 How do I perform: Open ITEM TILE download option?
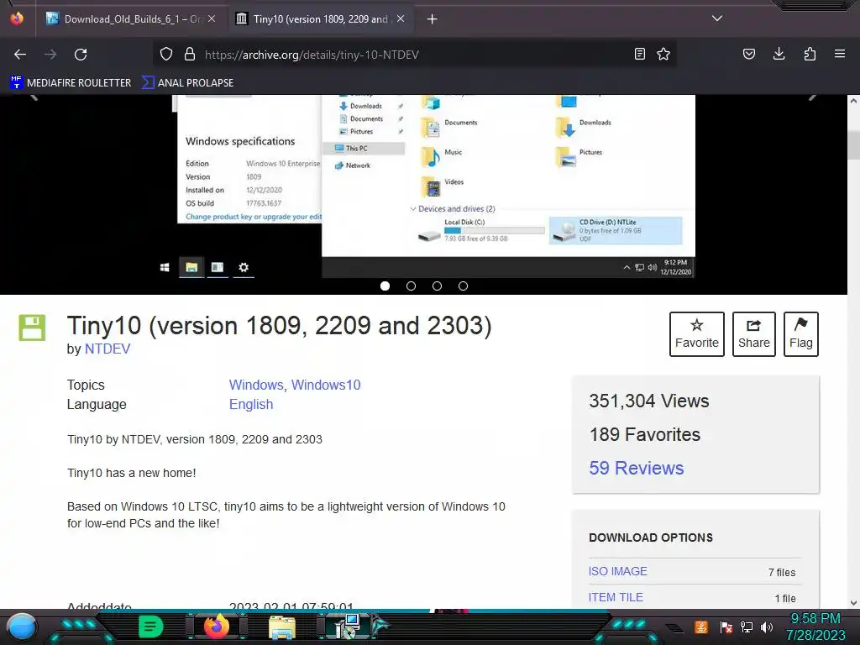pos(616,597)
